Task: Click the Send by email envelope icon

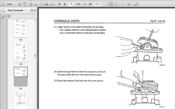Action: coord(52,4)
